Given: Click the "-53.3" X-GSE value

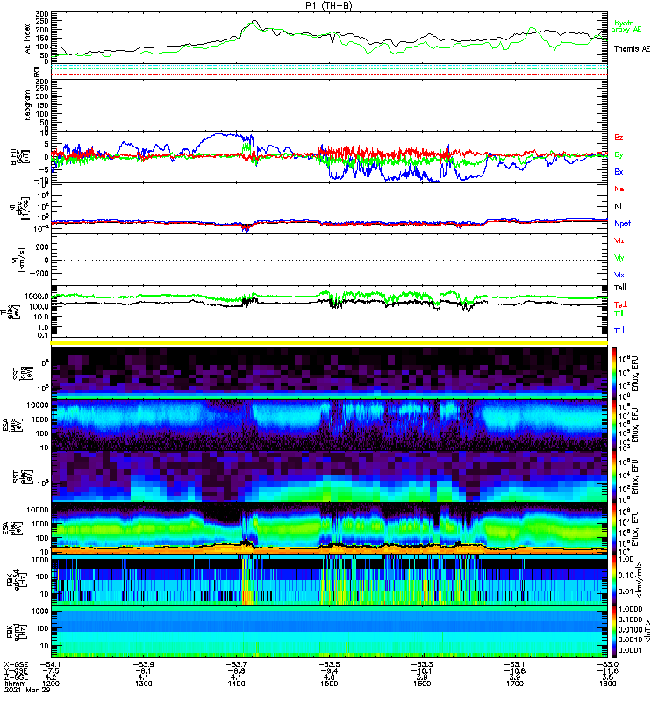Looking at the screenshot, I should pos(422,664).
